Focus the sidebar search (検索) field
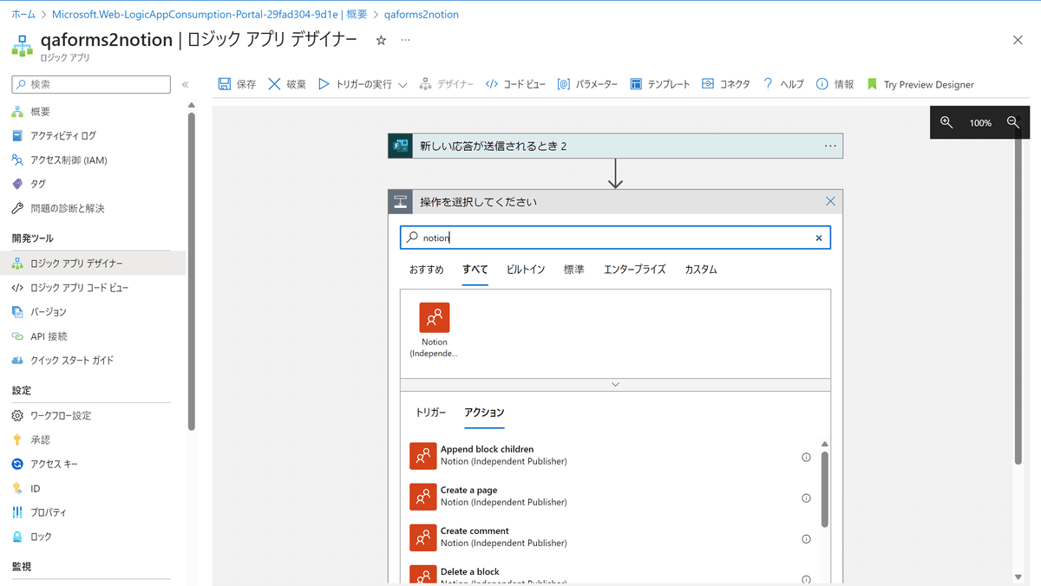 point(91,84)
